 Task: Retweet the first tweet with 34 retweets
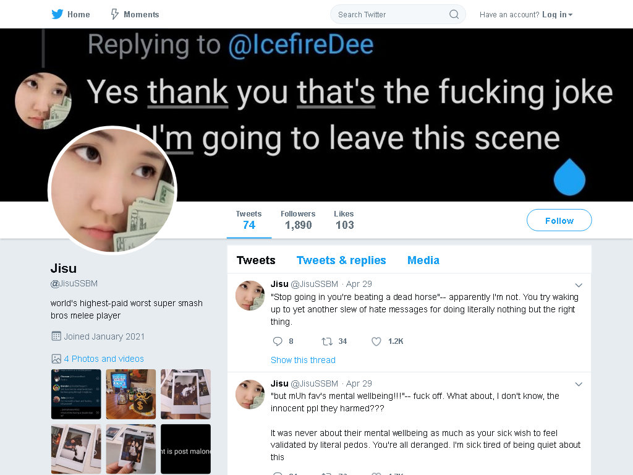326,341
